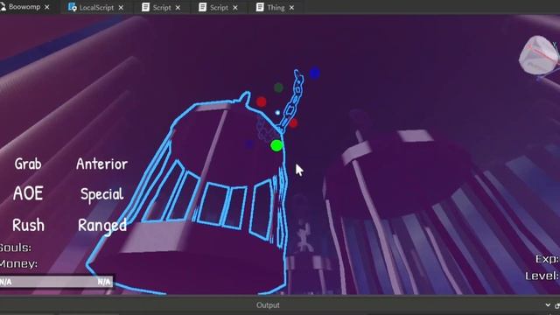Click the Souls label

coord(15,248)
